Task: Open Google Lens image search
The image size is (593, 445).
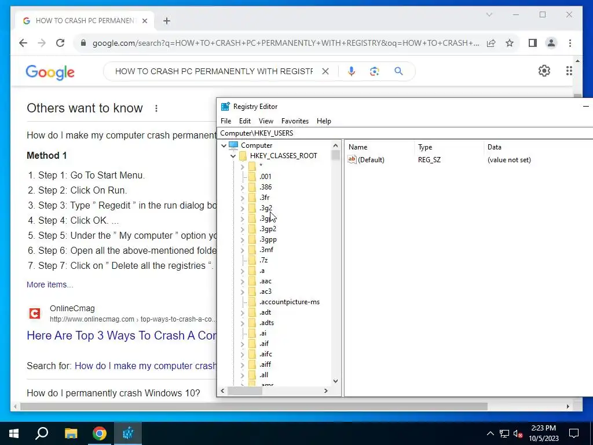Action: pyautogui.click(x=375, y=71)
